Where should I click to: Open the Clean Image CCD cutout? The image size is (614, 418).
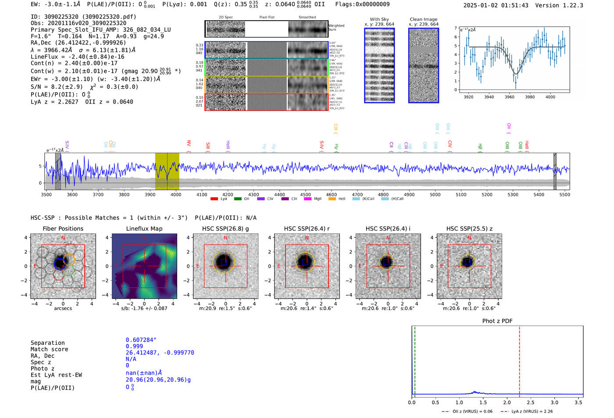[424, 65]
